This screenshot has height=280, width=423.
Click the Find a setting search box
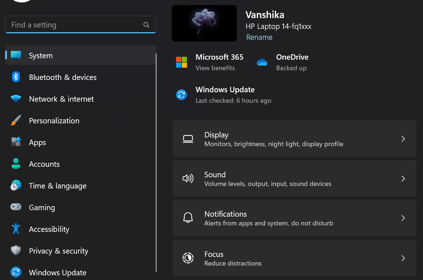click(x=76, y=25)
